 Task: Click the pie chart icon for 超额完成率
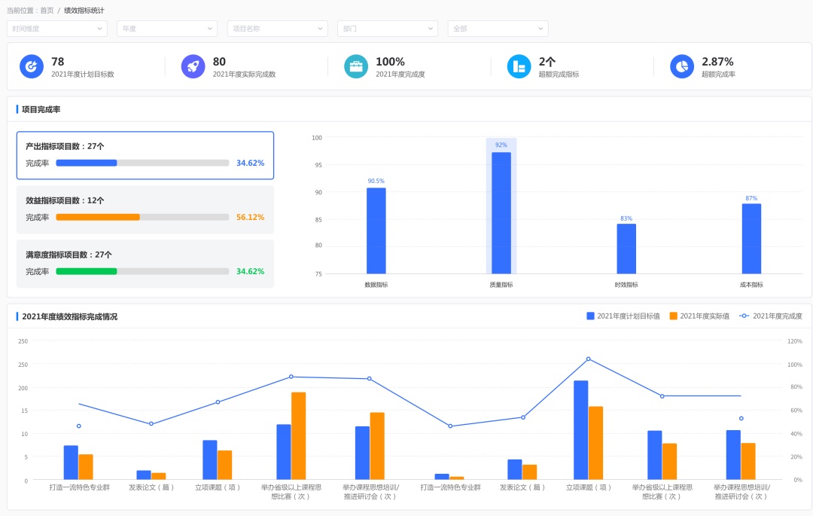682,66
